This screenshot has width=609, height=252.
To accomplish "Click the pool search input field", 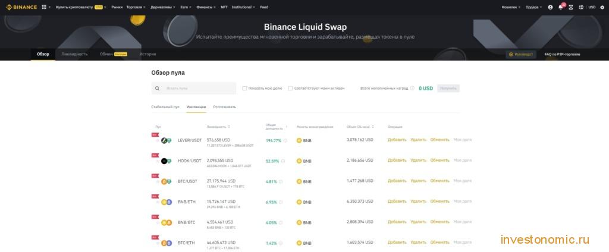I will tap(194, 88).
